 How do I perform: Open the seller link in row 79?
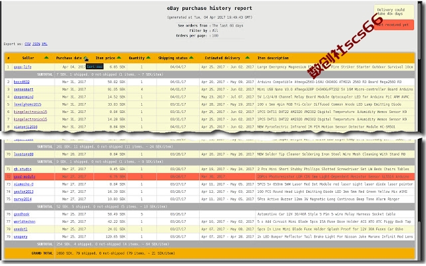21,237
